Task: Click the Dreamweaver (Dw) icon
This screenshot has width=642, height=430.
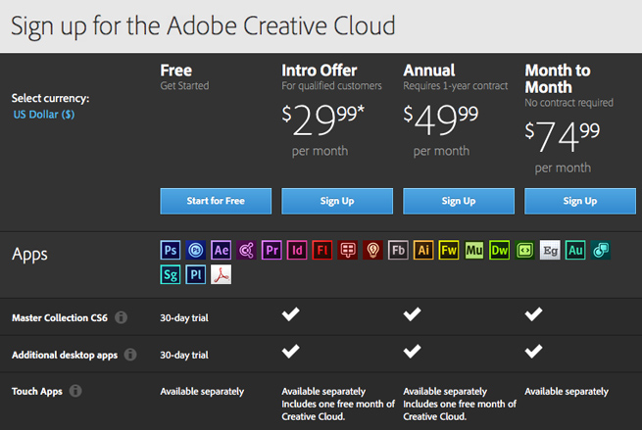Action: (500, 250)
